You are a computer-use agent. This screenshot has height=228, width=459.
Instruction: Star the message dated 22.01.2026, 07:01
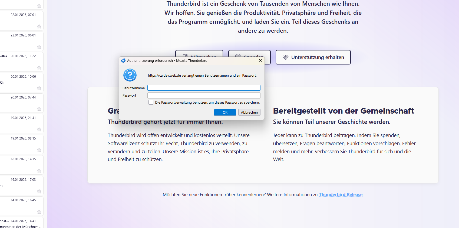click(39, 26)
